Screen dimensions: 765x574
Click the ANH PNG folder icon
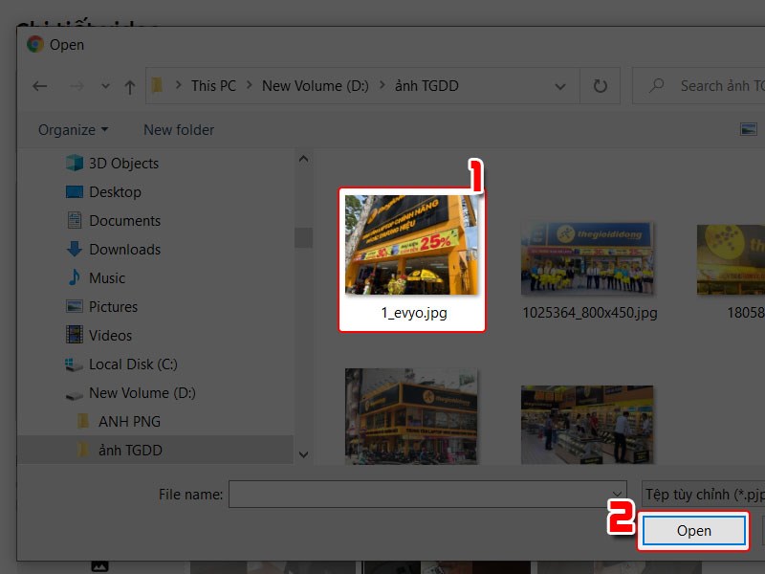83,421
